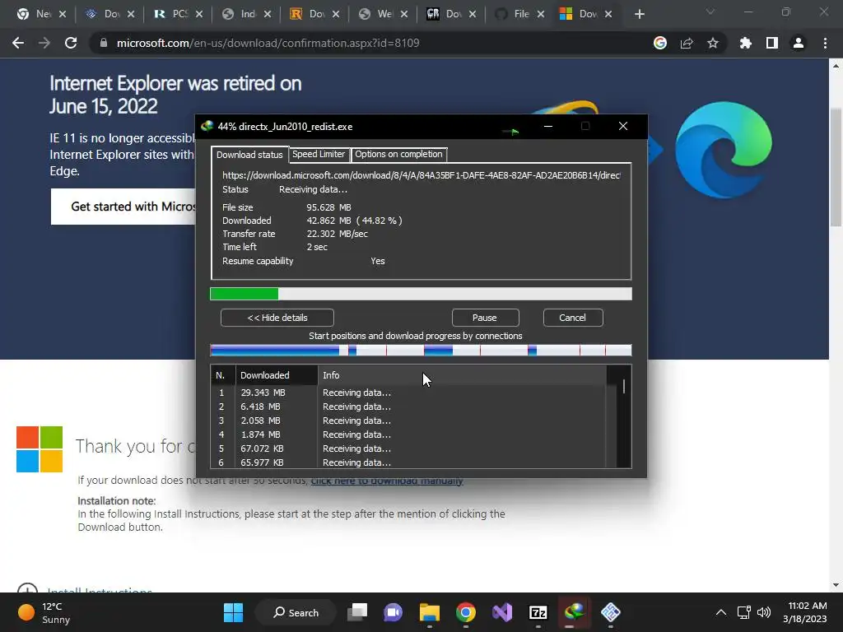Switch to Download status tab

[x=249, y=154]
